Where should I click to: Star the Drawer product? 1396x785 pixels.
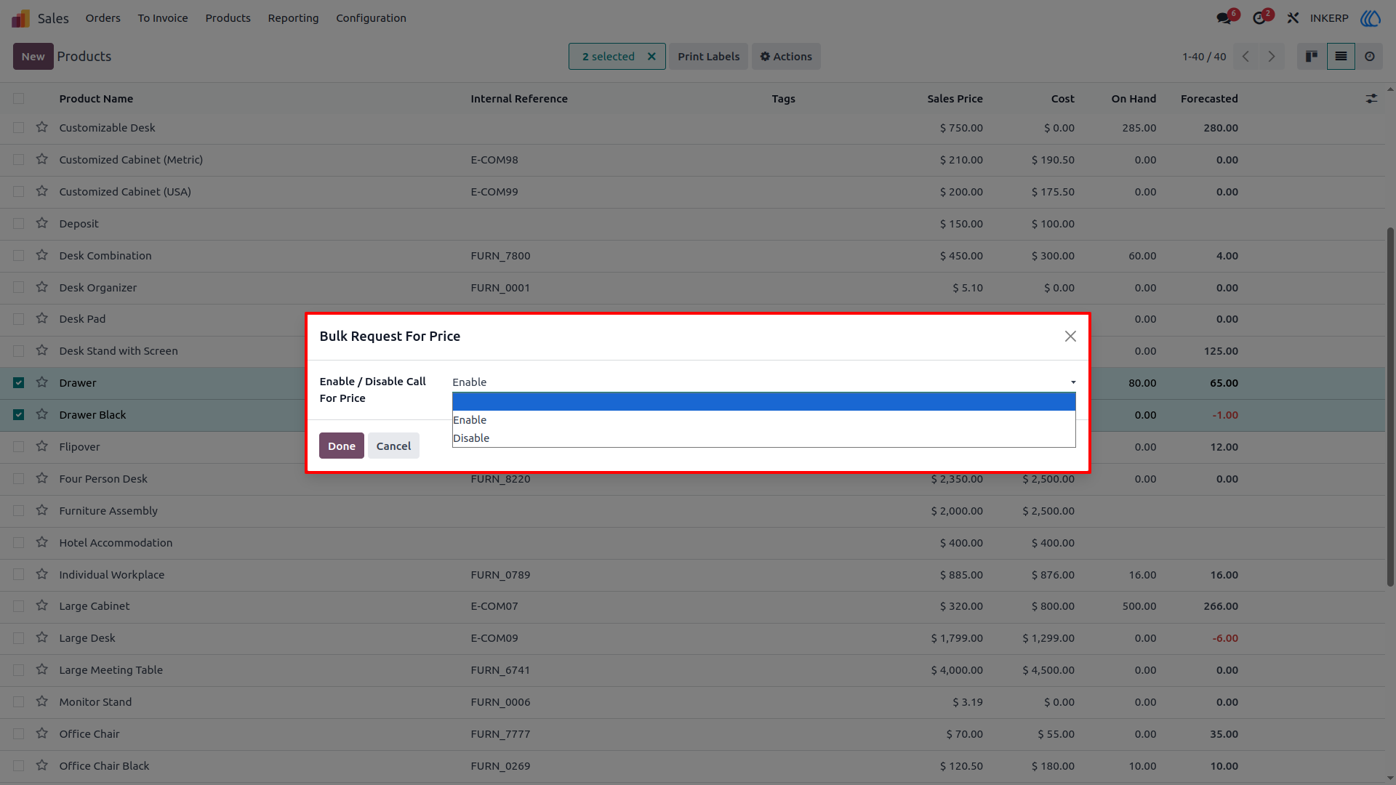(42, 382)
